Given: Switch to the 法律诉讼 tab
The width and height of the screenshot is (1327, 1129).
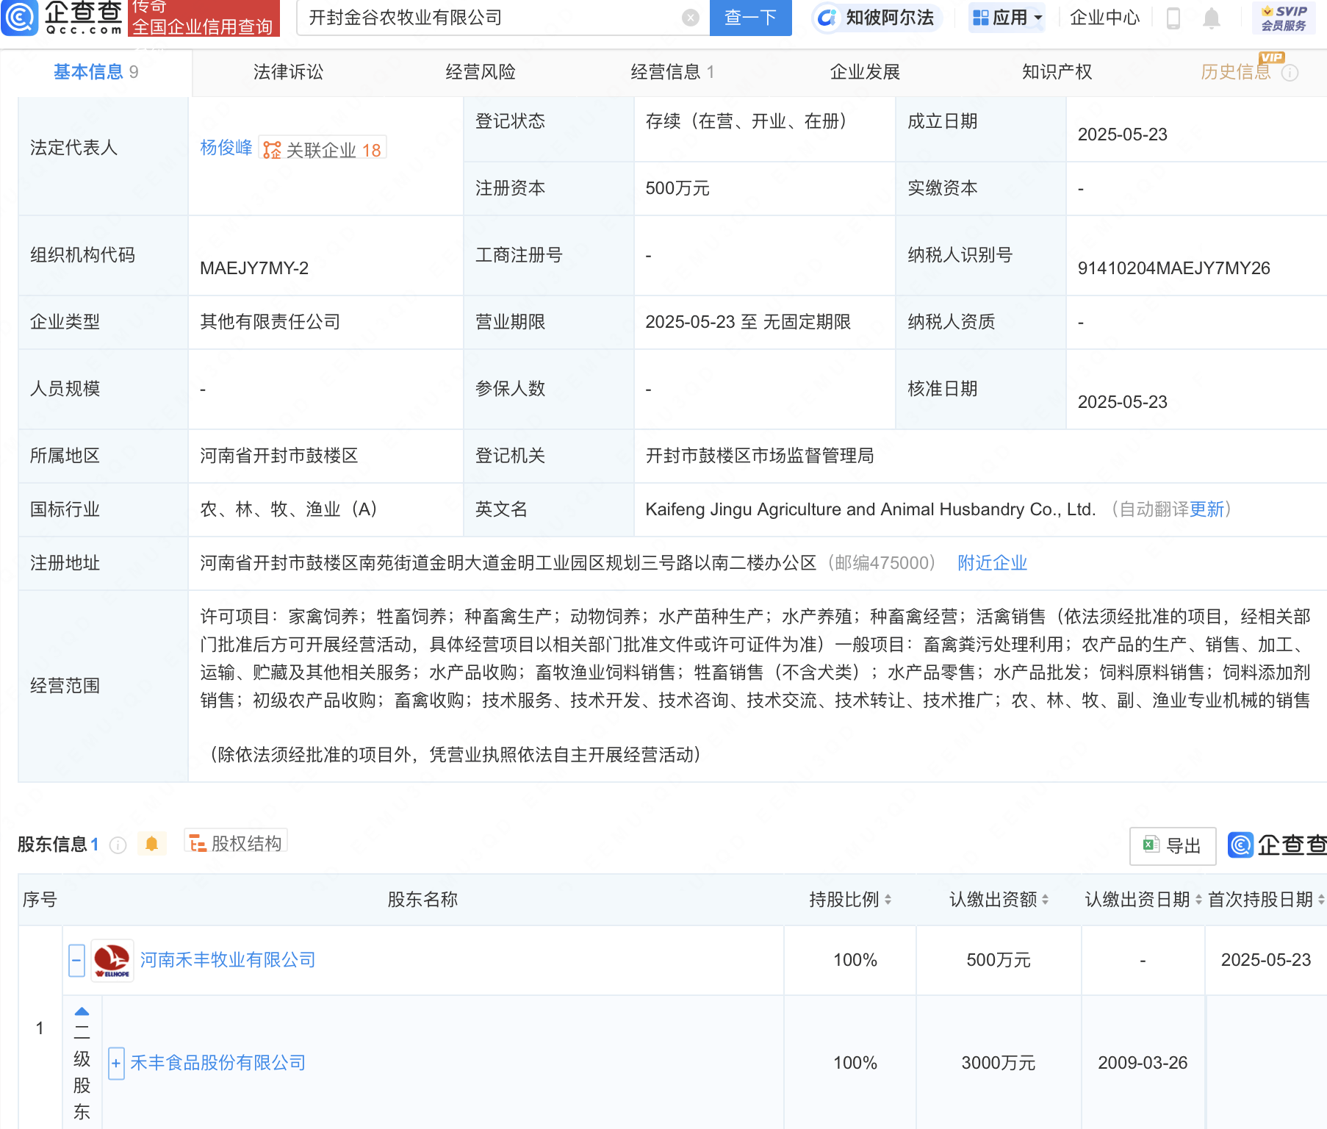Looking at the screenshot, I should coord(288,72).
